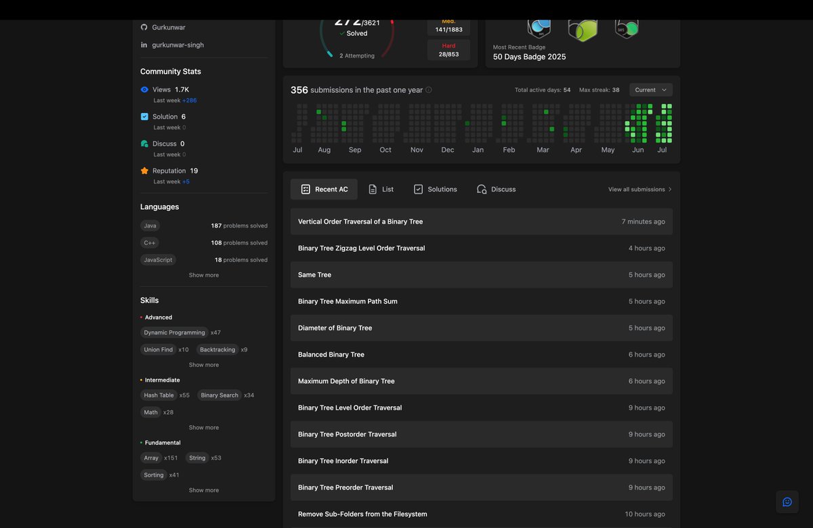Open the Same Tree submission
This screenshot has height=528, width=813.
pos(482,275)
